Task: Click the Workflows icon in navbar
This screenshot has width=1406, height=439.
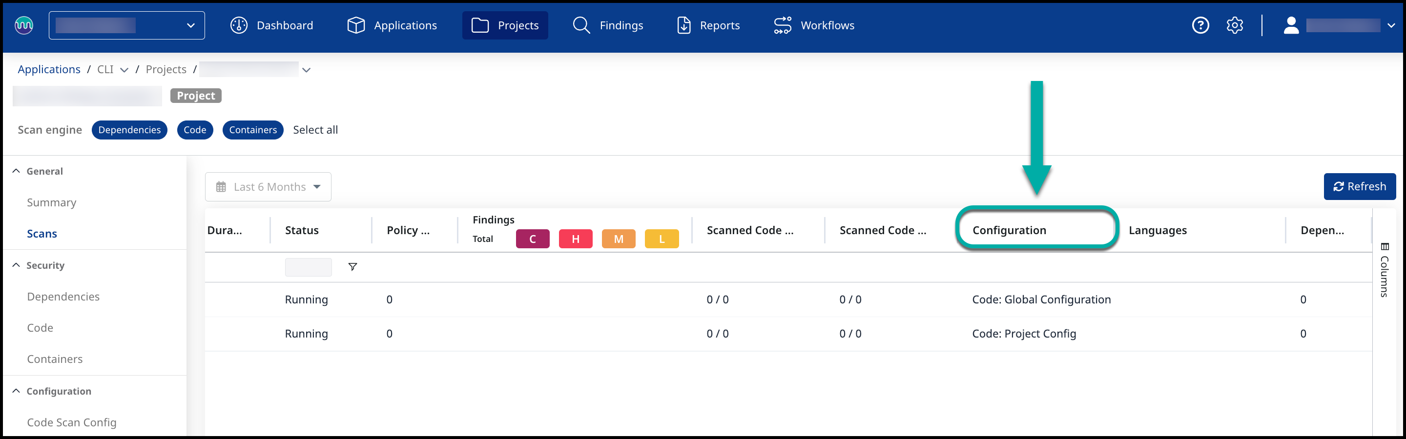Action: [x=782, y=25]
